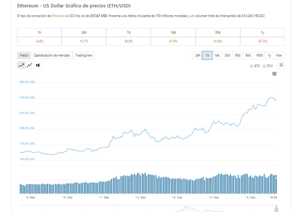Image resolution: width=291 pixels, height=212 pixels.
Task: Switch to the spline chart icon
Action: (30, 65)
